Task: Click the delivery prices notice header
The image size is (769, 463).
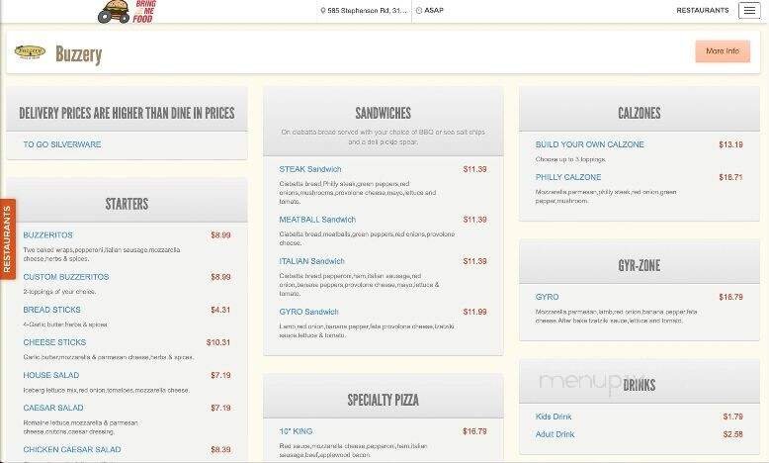Action: (128, 113)
